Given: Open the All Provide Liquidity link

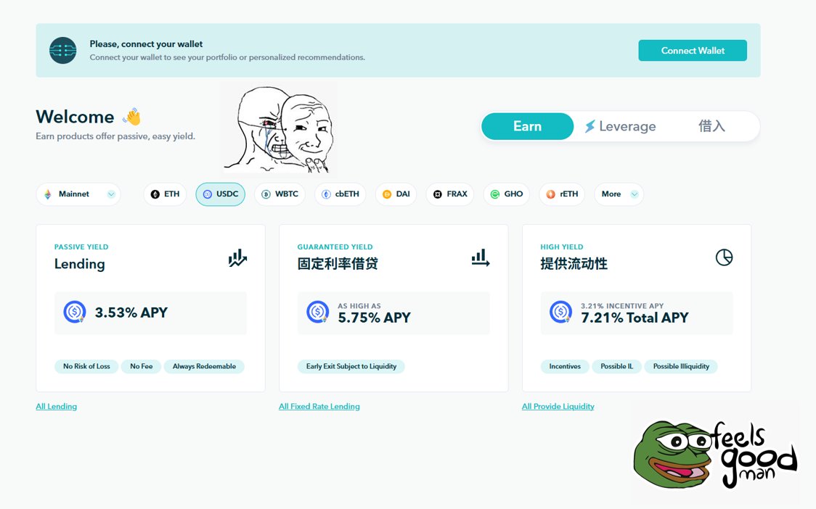Looking at the screenshot, I should coord(558,407).
